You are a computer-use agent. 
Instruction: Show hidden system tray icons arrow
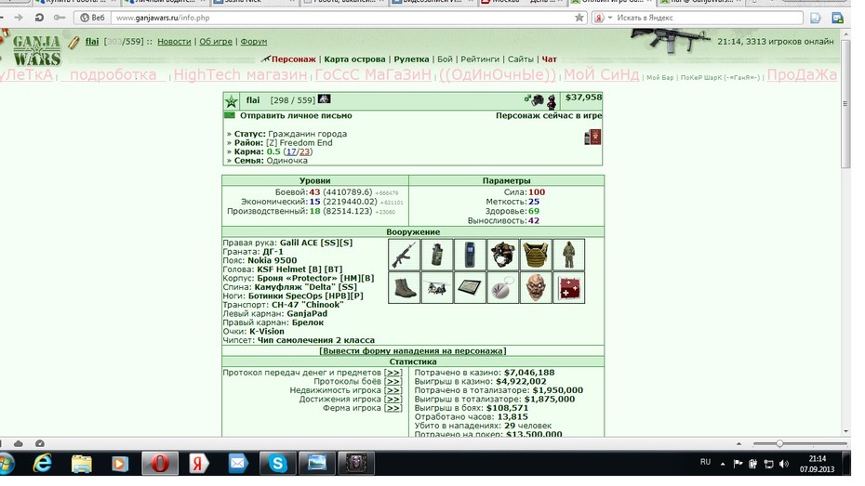click(x=723, y=465)
